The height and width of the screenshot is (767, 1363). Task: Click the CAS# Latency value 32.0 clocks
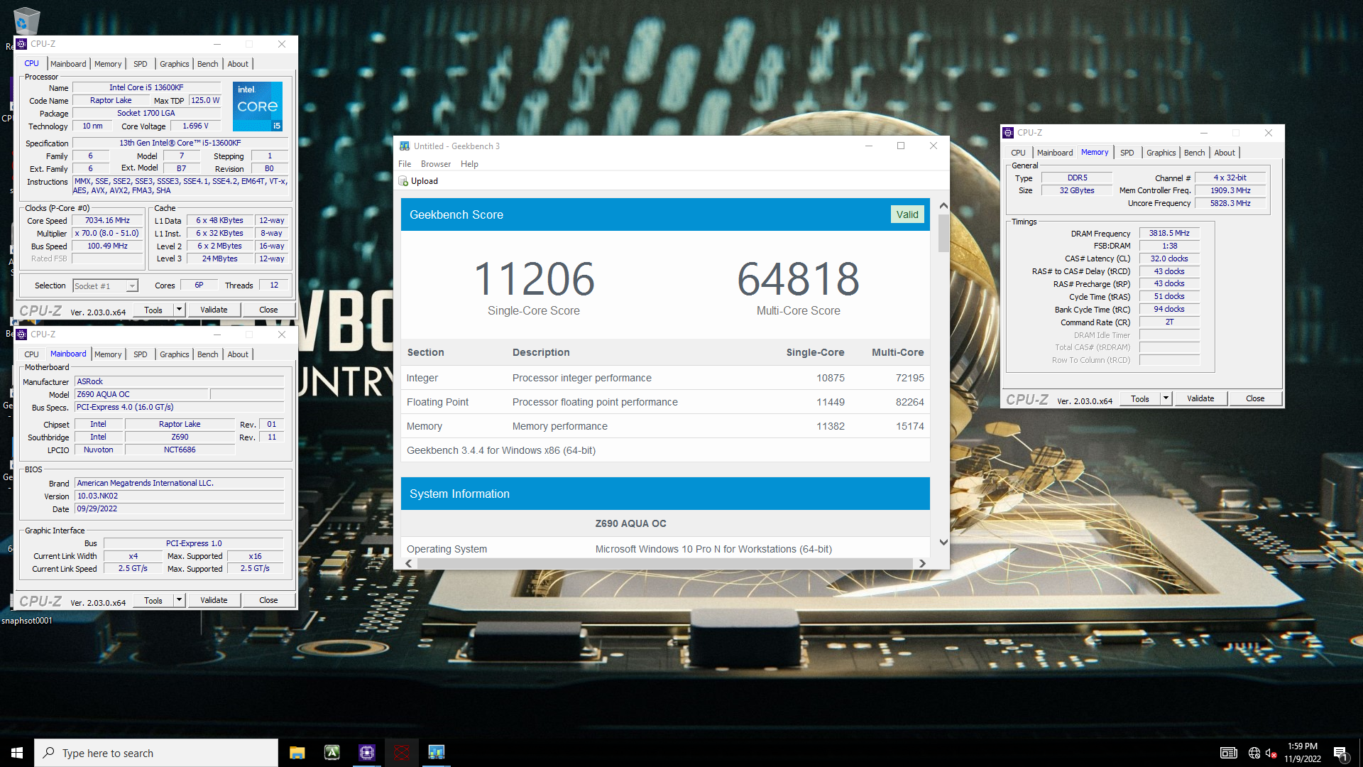pos(1169,259)
